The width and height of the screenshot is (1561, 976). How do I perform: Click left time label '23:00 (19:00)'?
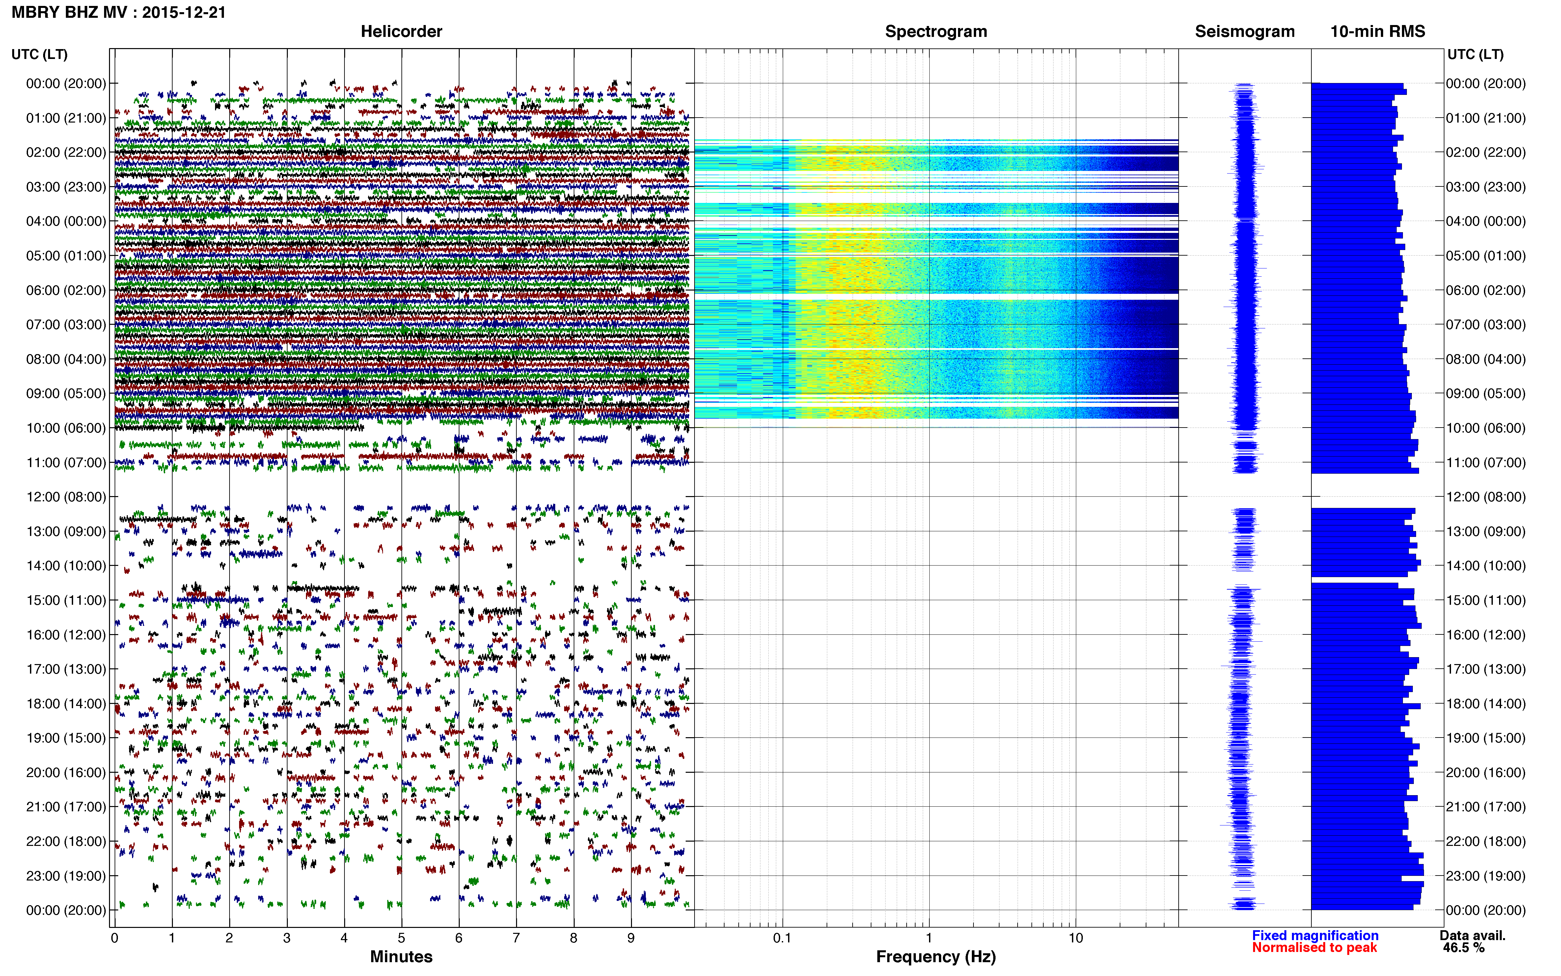(x=66, y=876)
